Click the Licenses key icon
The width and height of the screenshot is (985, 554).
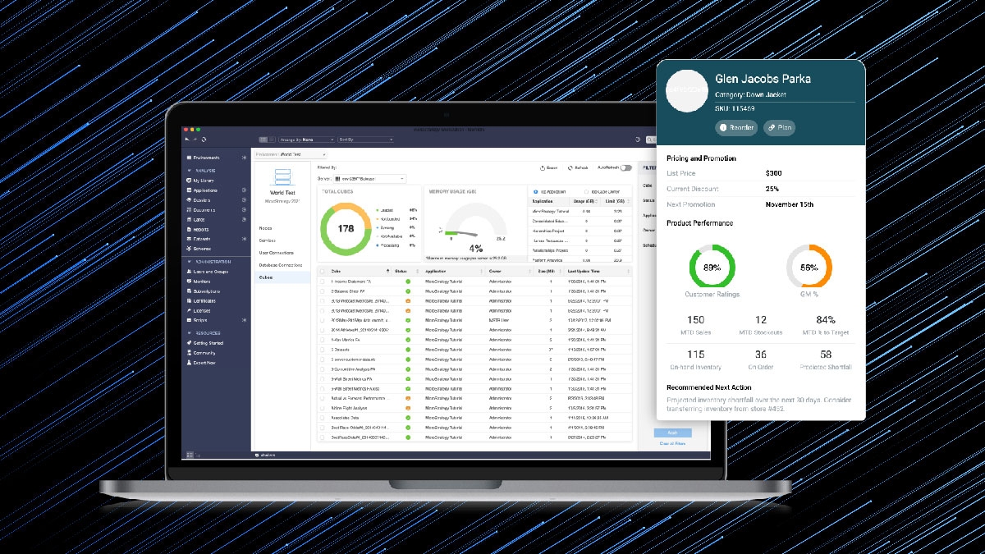[x=189, y=310]
